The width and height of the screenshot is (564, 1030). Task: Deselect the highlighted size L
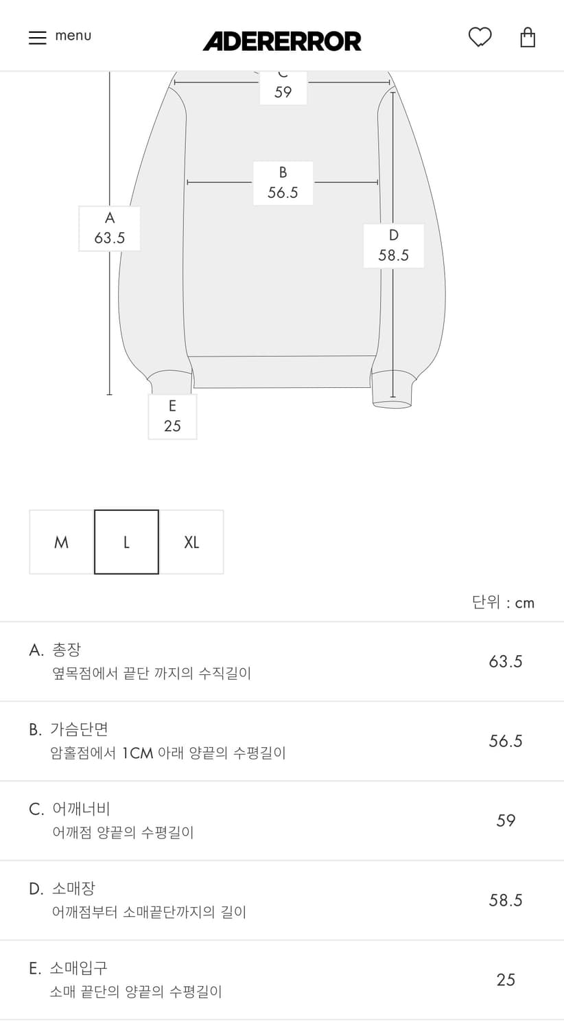[x=126, y=542]
